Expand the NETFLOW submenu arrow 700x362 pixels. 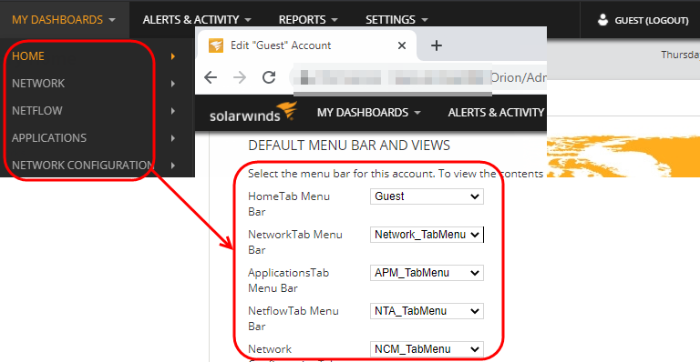[x=173, y=110]
